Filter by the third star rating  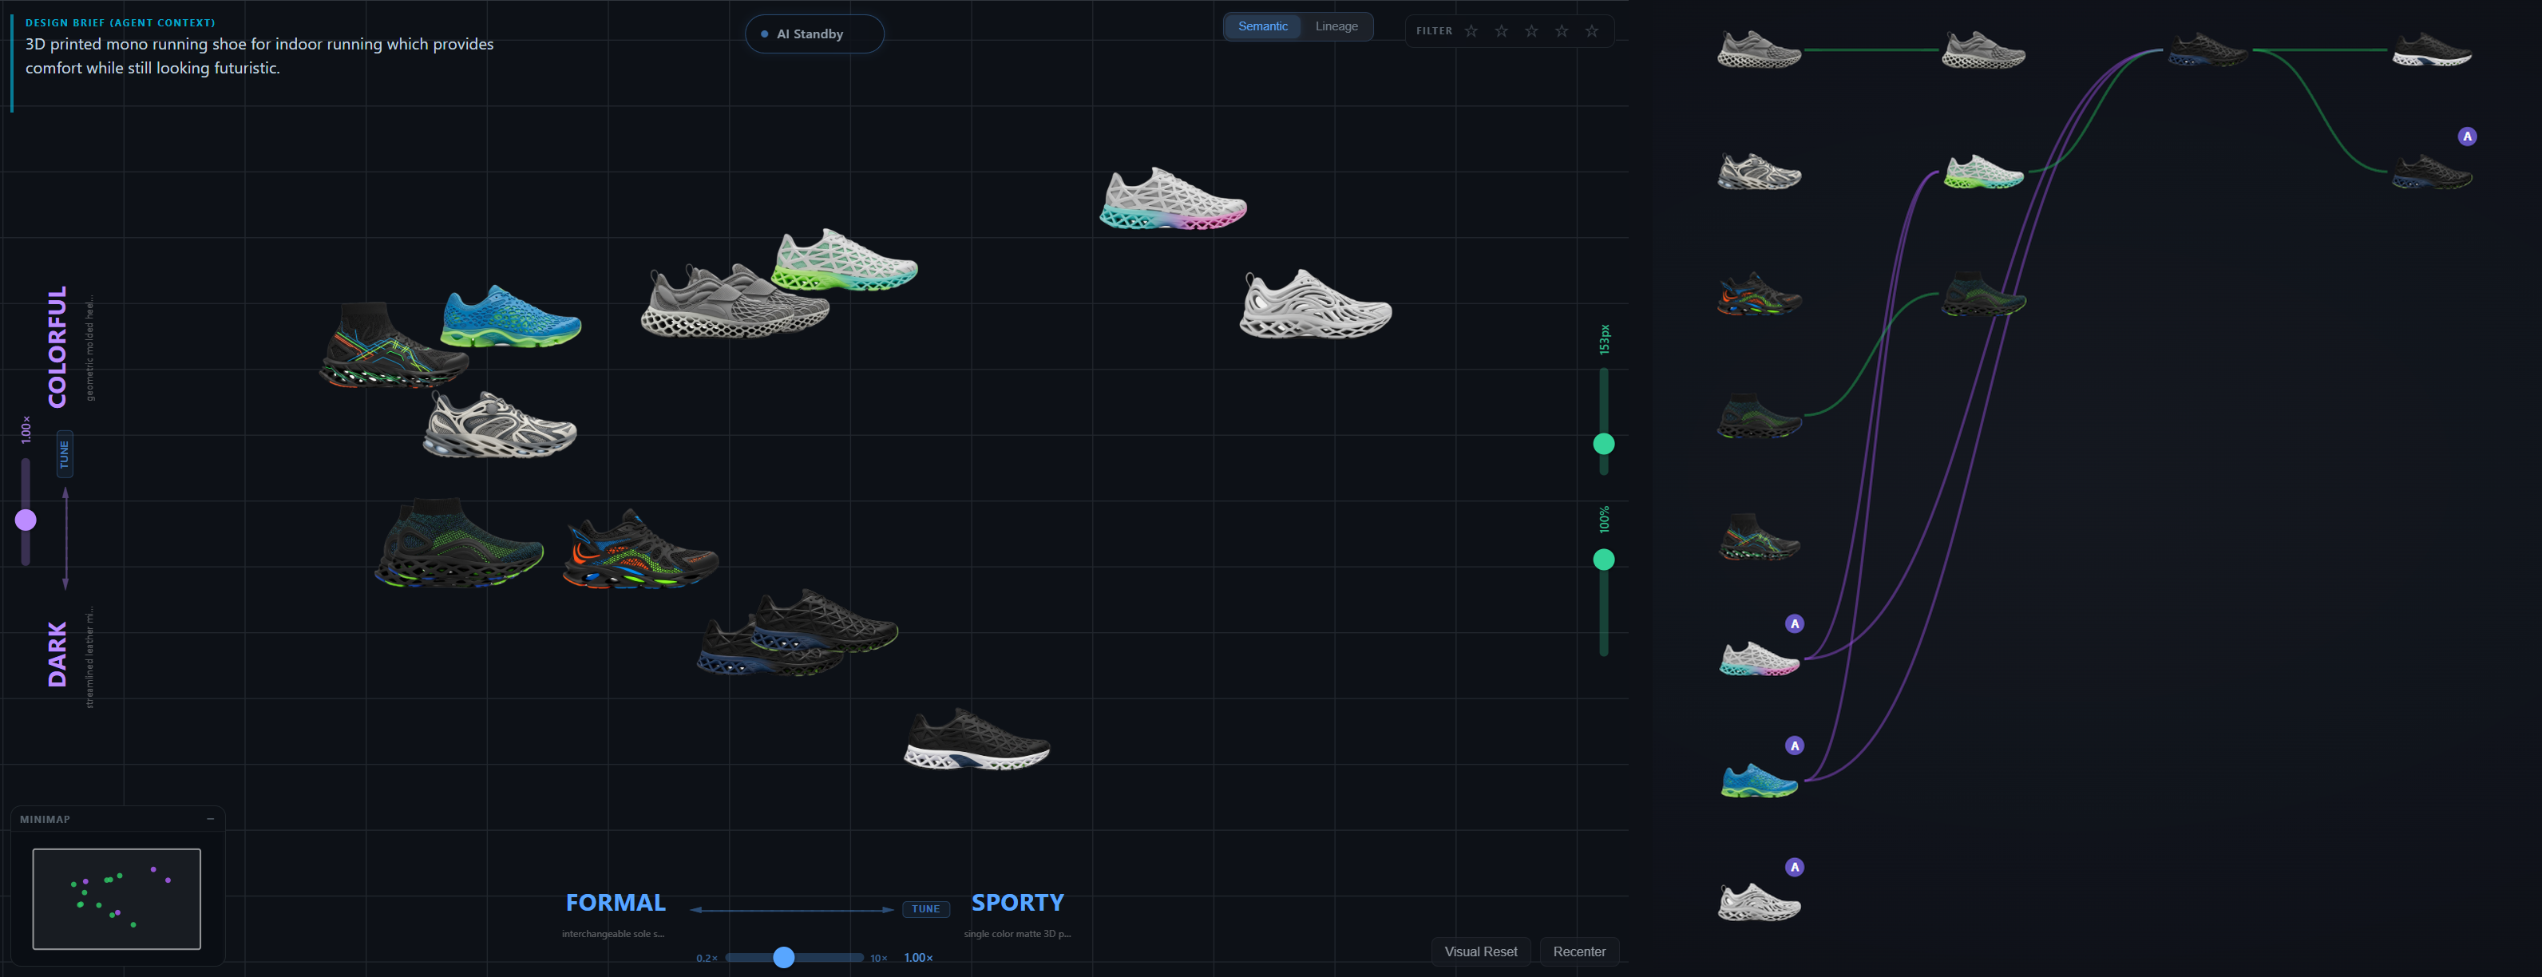point(1530,30)
